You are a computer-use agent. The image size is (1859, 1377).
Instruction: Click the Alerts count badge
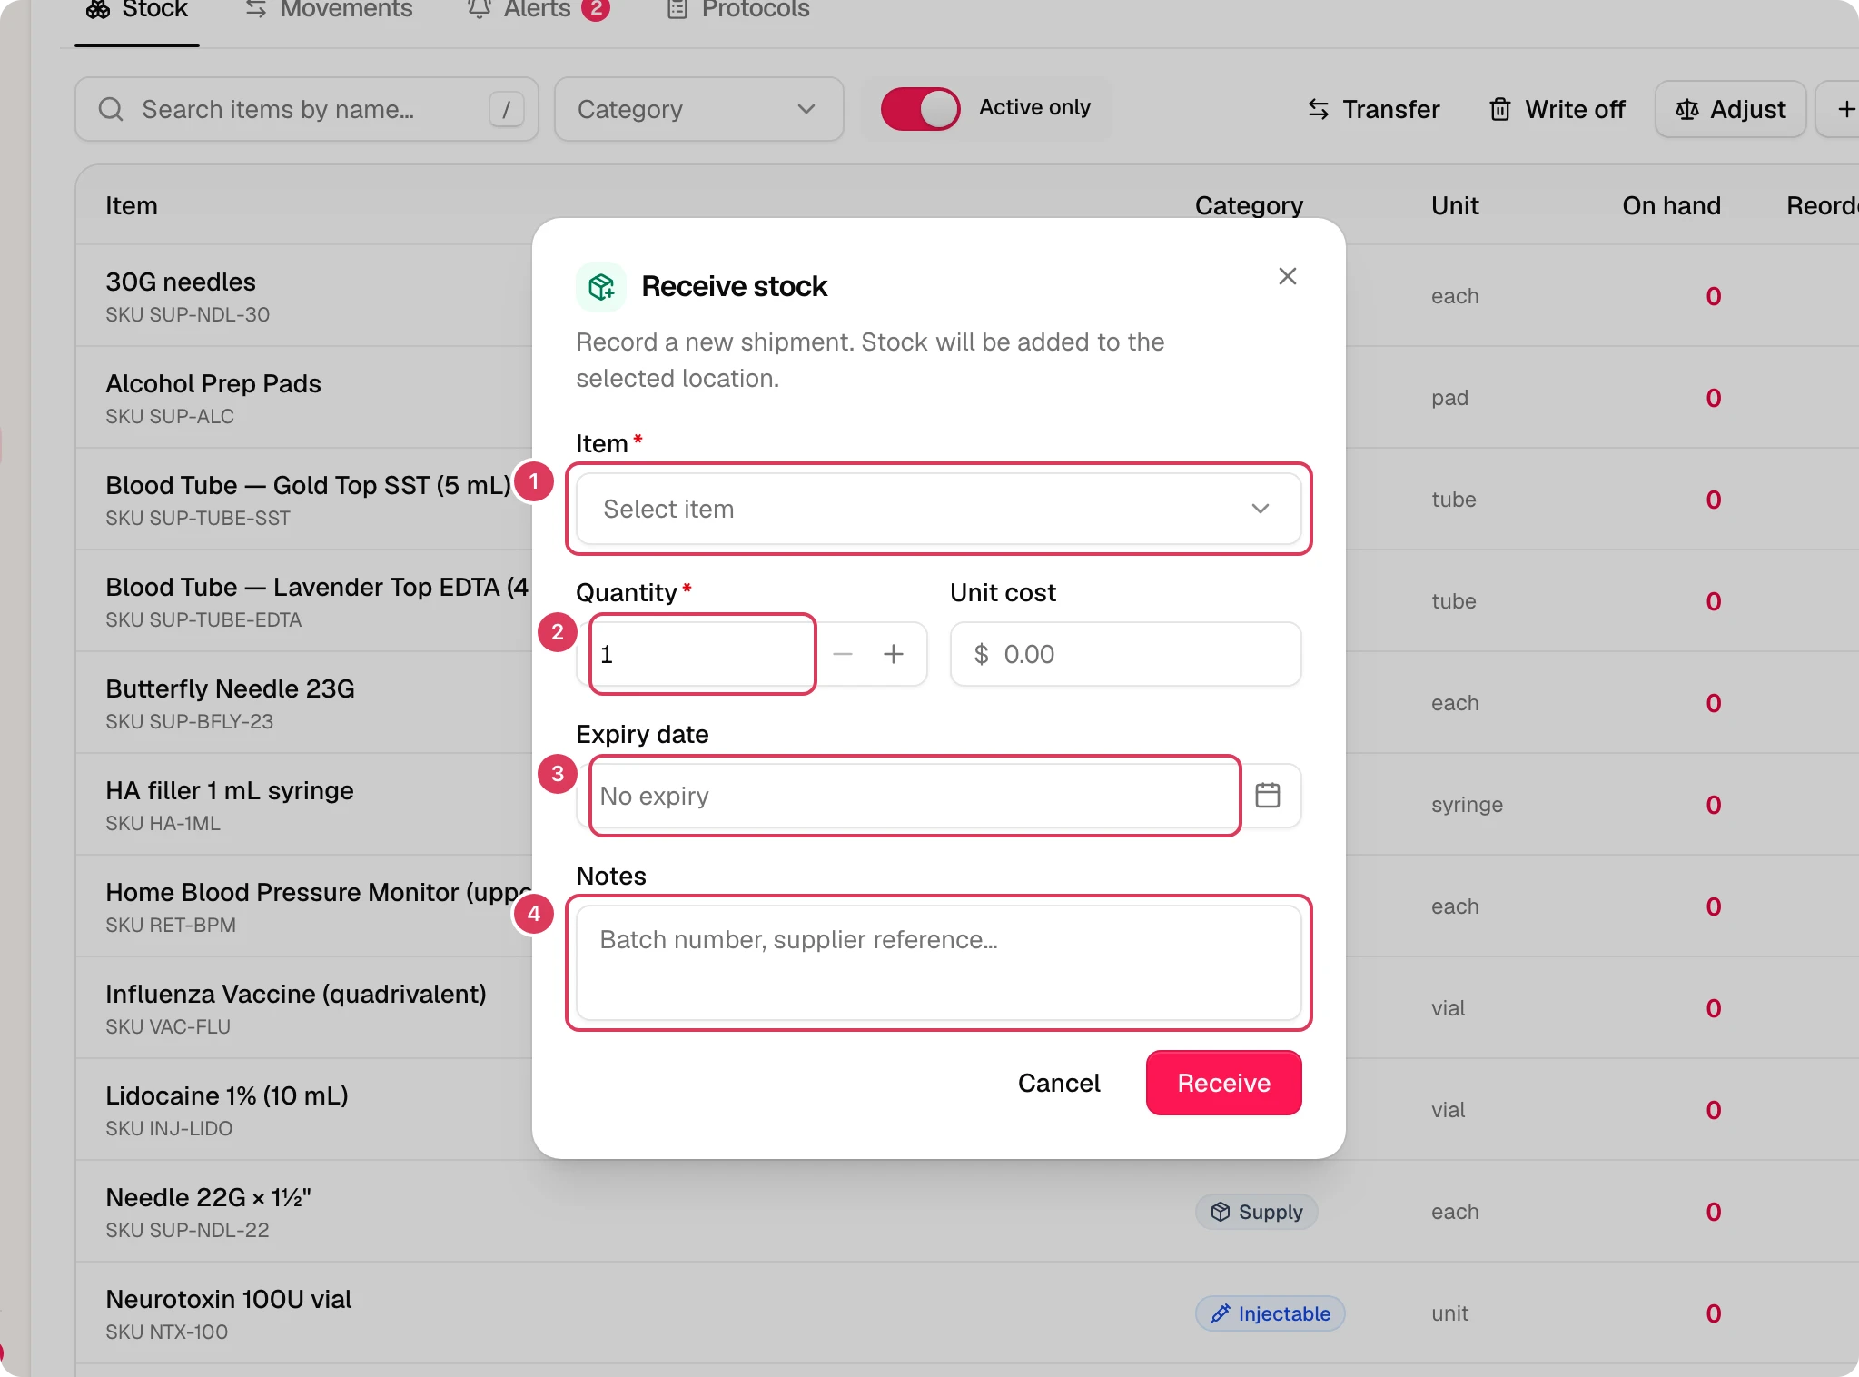pos(596,9)
